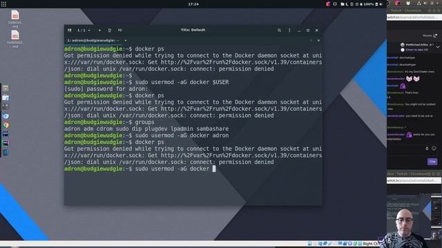Image resolution: width=442 pixels, height=248 pixels.
Task: Maximize the terminal pane icon
Action: coord(311,41)
